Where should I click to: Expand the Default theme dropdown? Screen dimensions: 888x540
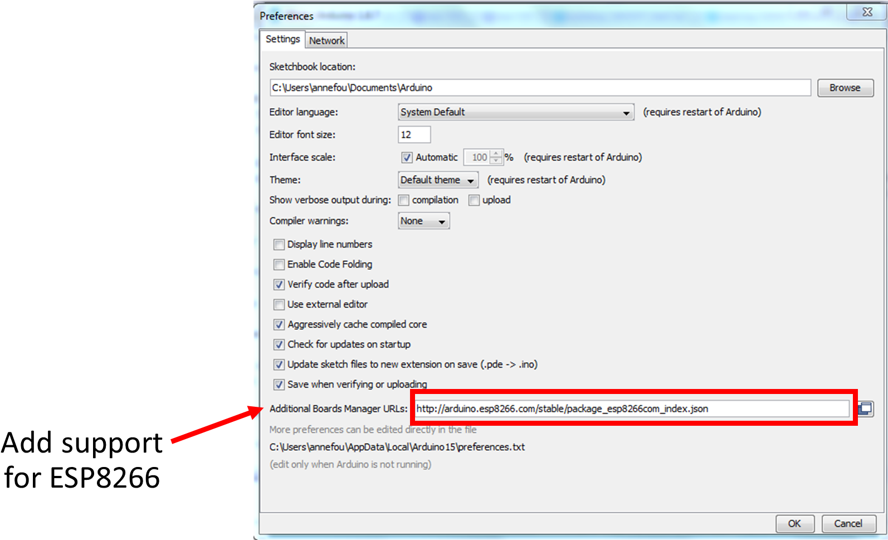pos(438,180)
